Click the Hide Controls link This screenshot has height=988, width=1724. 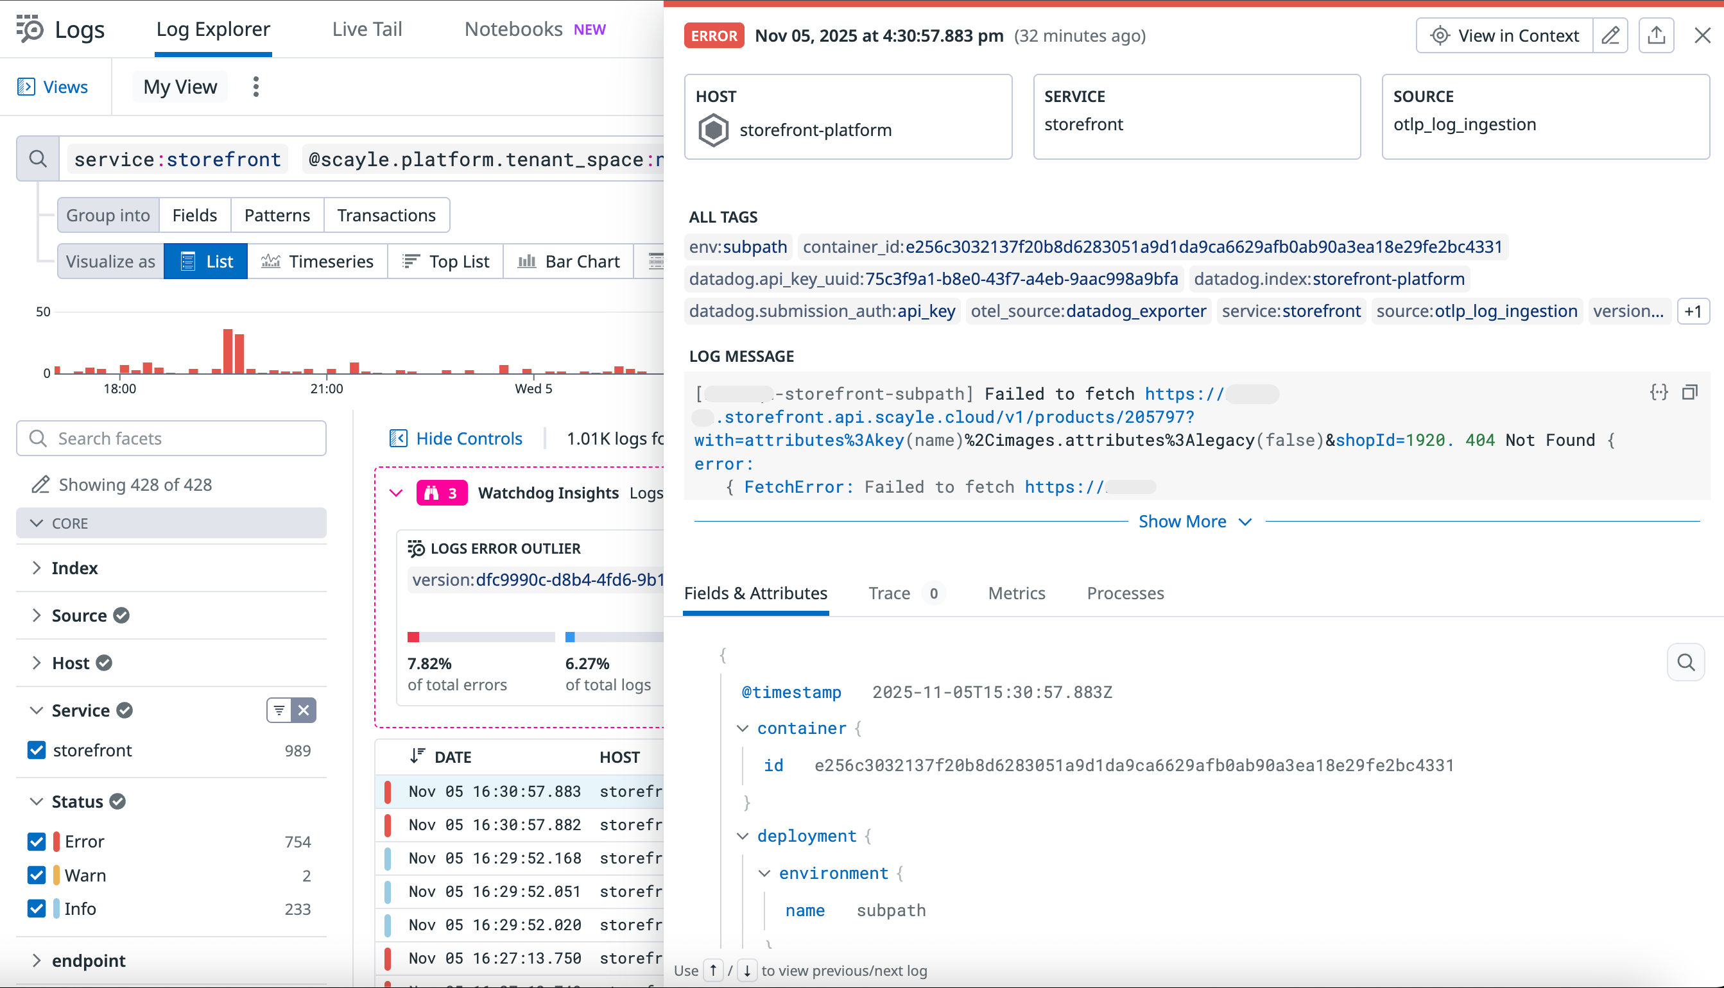pyautogui.click(x=469, y=438)
